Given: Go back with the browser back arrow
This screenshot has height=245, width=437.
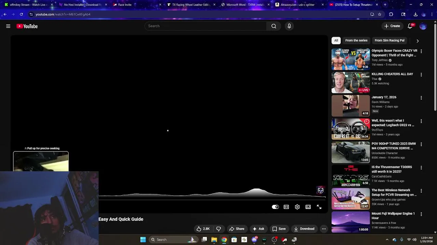Looking at the screenshot, I should point(5,14).
